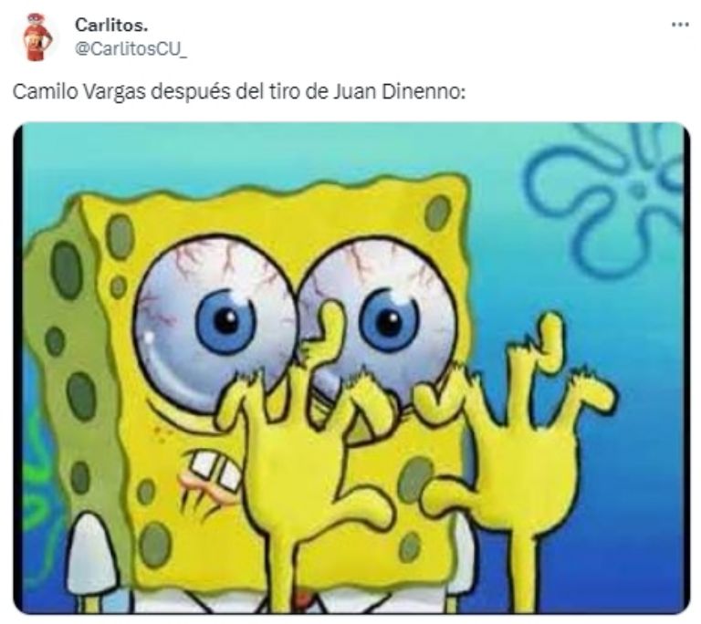The image size is (701, 624).
Task: Open the Carlitos. display name profile link
Action: pos(111,25)
